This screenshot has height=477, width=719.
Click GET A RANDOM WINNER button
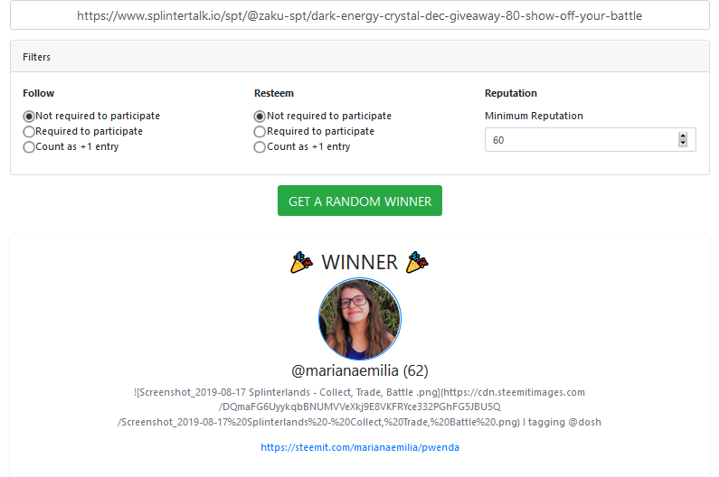coord(360,201)
